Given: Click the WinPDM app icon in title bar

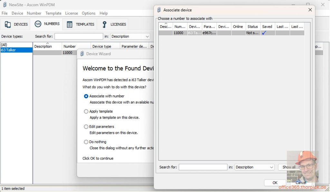Looking at the screenshot, I should [5, 5].
